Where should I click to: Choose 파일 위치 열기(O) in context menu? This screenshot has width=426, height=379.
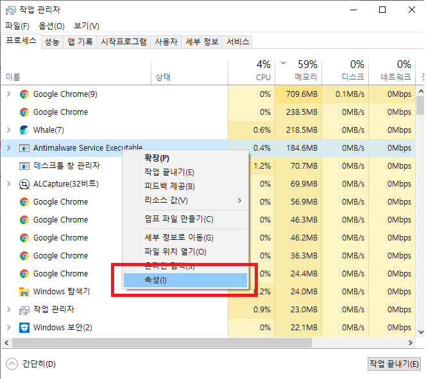(x=185, y=251)
